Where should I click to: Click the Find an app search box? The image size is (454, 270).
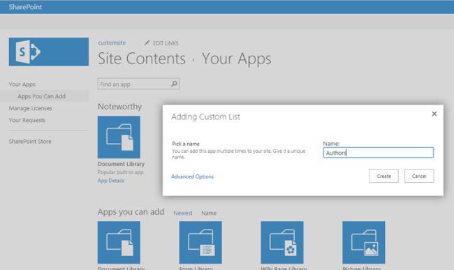pyautogui.click(x=138, y=84)
